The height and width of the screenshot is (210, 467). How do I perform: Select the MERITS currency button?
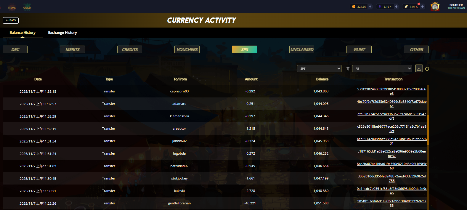pos(73,49)
